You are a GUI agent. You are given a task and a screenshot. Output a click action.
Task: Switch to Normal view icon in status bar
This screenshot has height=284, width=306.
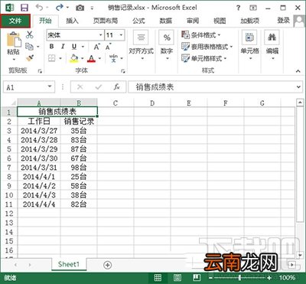click(x=158, y=278)
